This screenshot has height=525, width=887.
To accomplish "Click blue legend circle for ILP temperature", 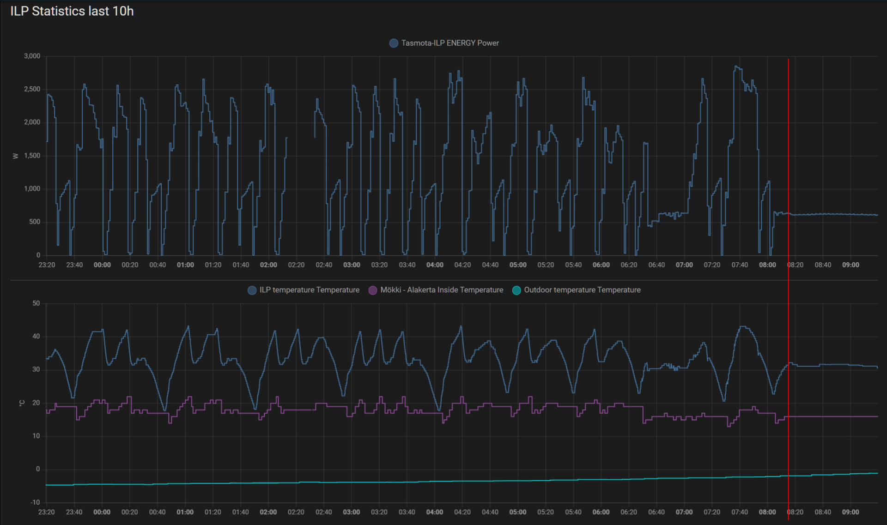I will tap(252, 290).
